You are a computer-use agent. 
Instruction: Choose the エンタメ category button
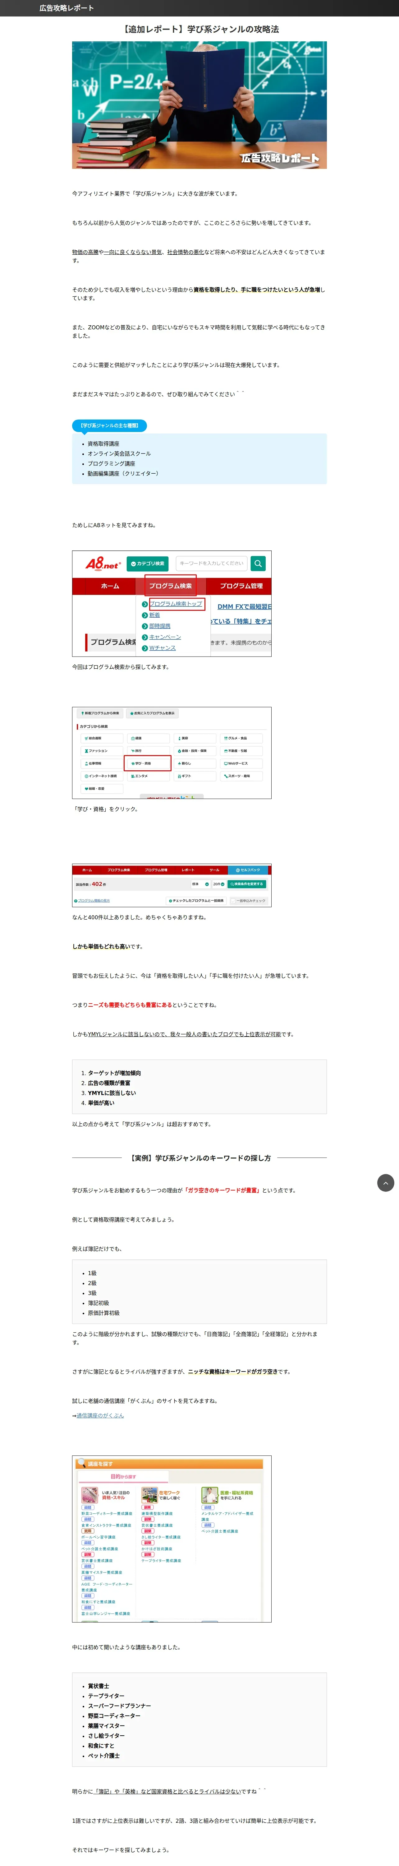pos(149,776)
